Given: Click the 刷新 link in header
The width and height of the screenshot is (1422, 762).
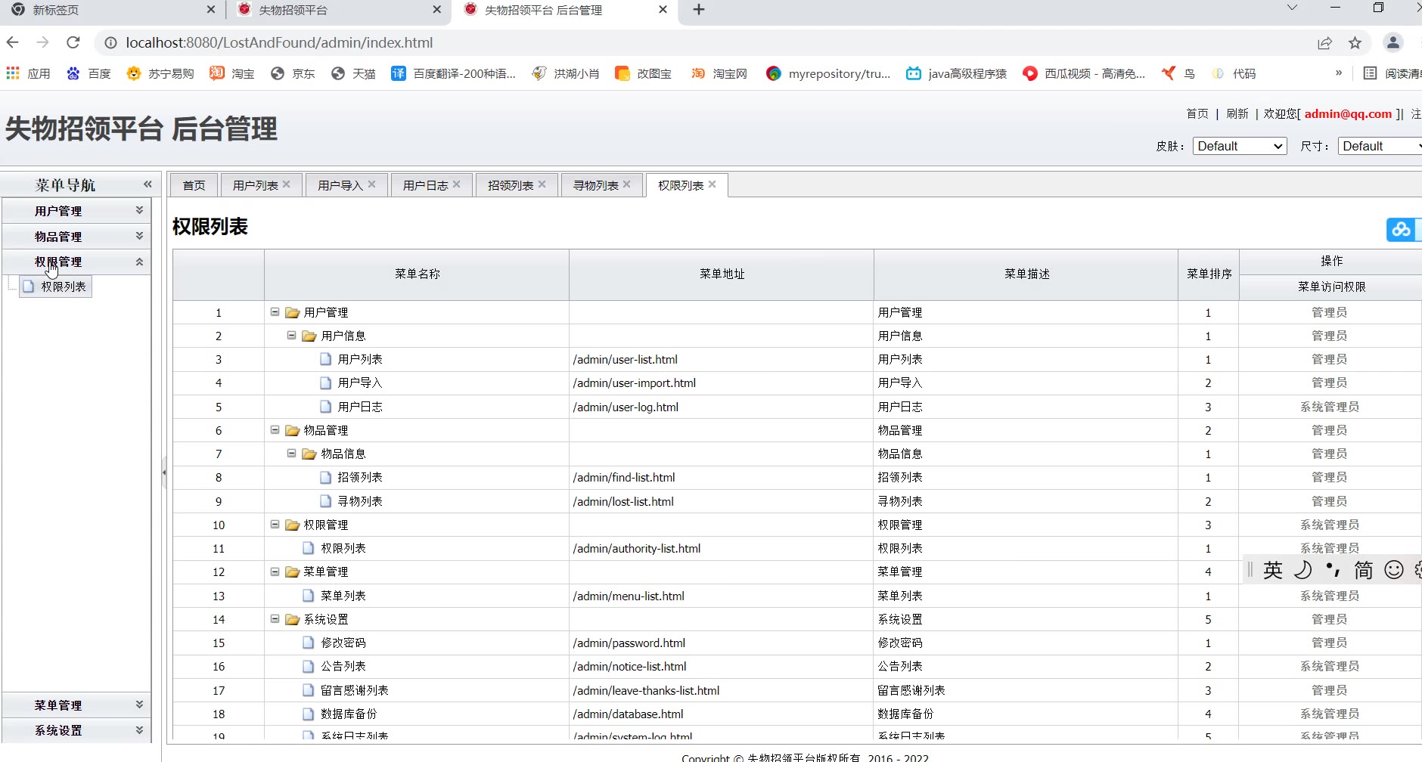Looking at the screenshot, I should [1237, 113].
